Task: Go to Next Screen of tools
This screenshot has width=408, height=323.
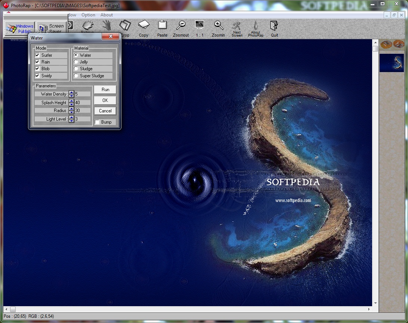Action: (x=237, y=28)
